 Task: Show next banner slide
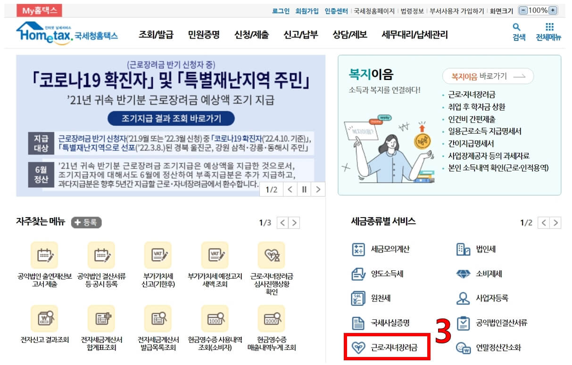coord(319,189)
